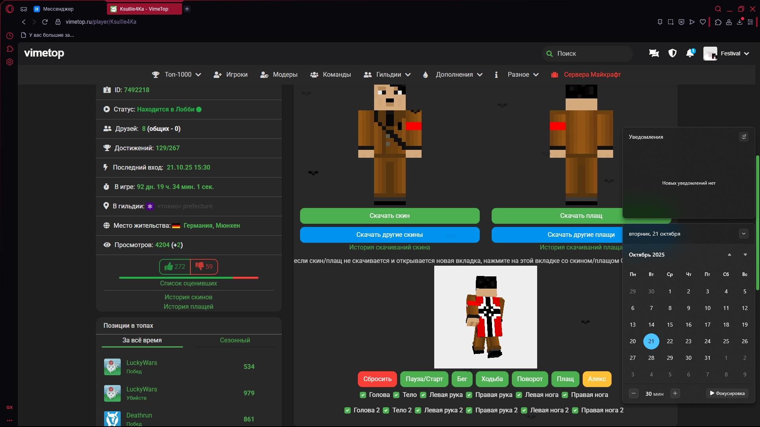Open the История скинов link
The height and width of the screenshot is (427, 760).
188,297
